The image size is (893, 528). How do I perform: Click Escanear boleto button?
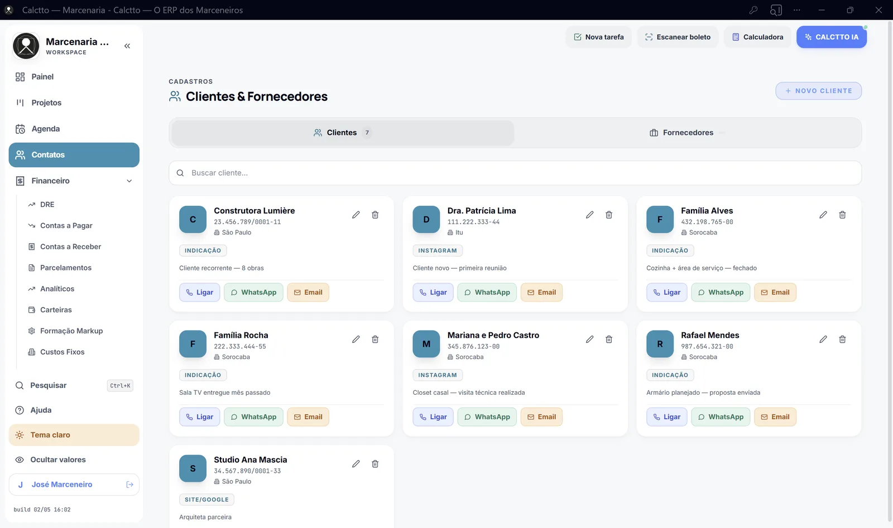(678, 37)
